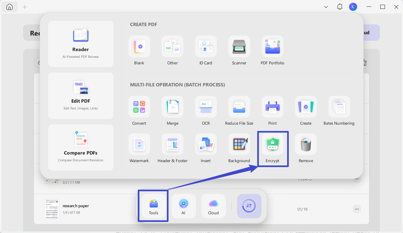This screenshot has height=233, width=403.
Task: Open more options for research paper
Action: click(x=357, y=209)
